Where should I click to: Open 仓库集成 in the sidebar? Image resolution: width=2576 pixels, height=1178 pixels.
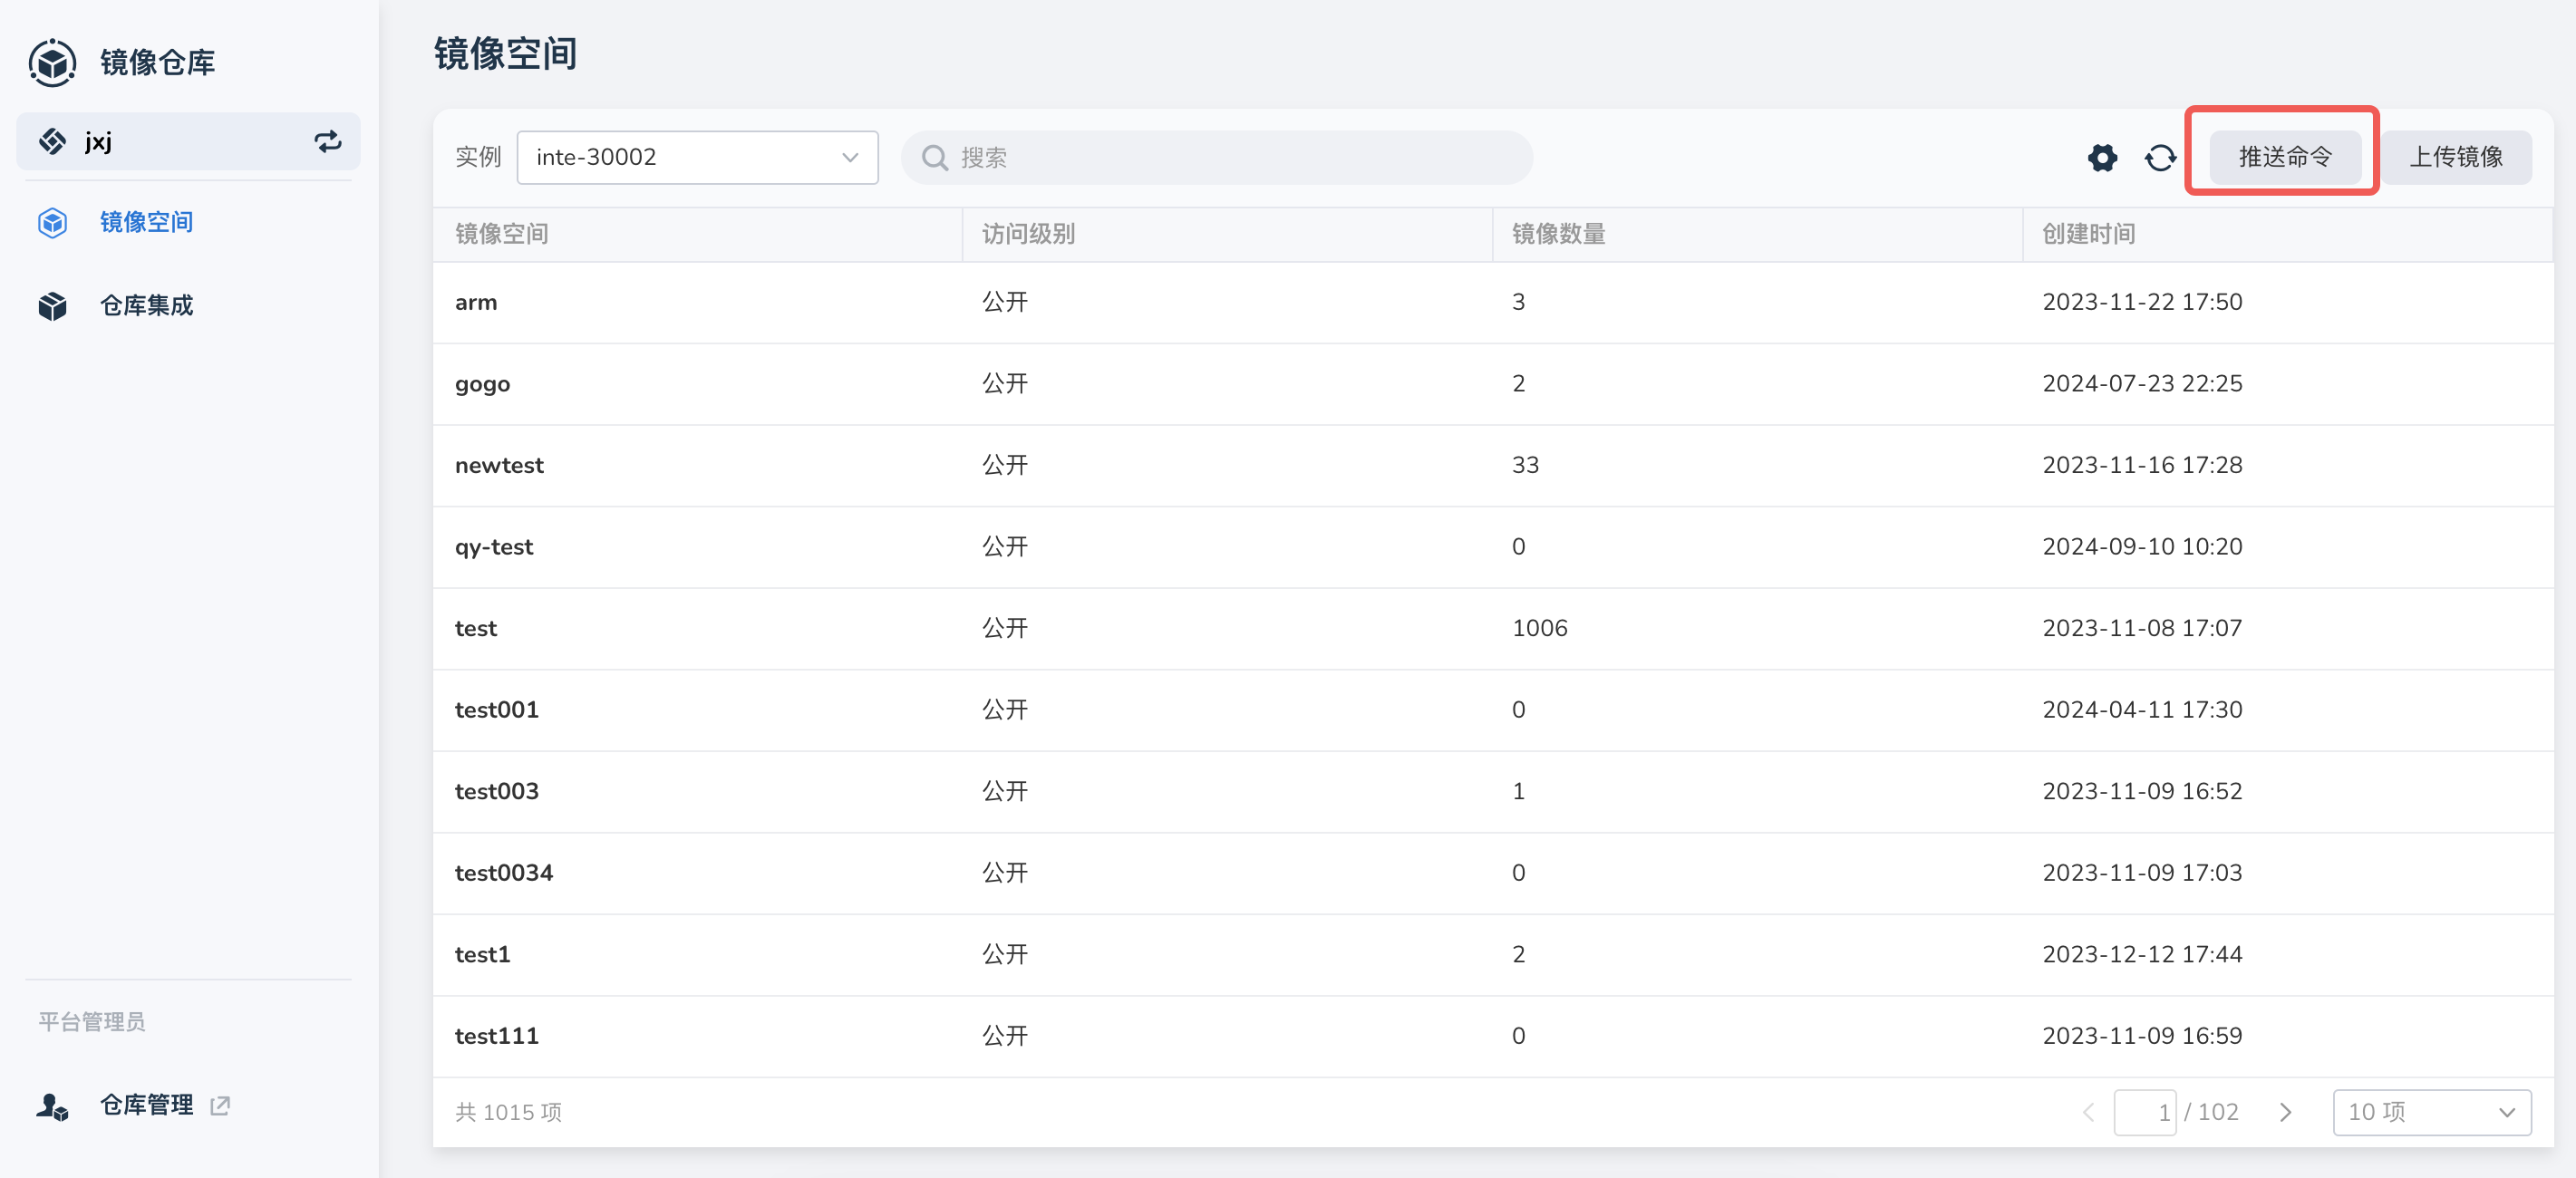click(x=146, y=306)
